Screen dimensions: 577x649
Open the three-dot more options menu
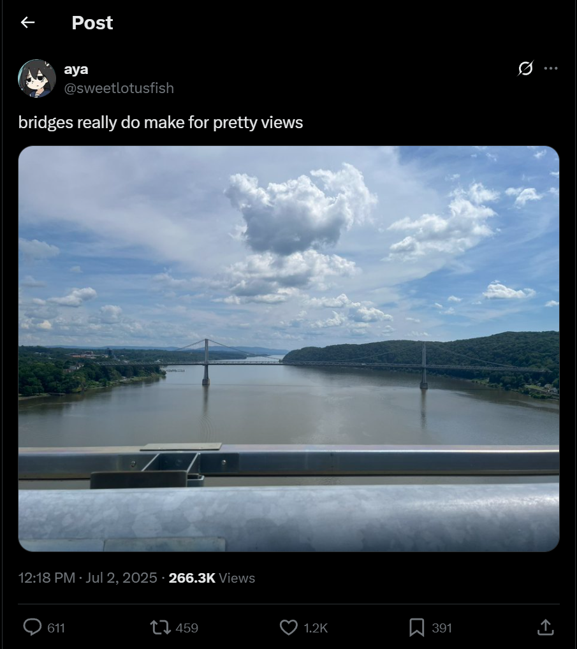[x=550, y=68]
